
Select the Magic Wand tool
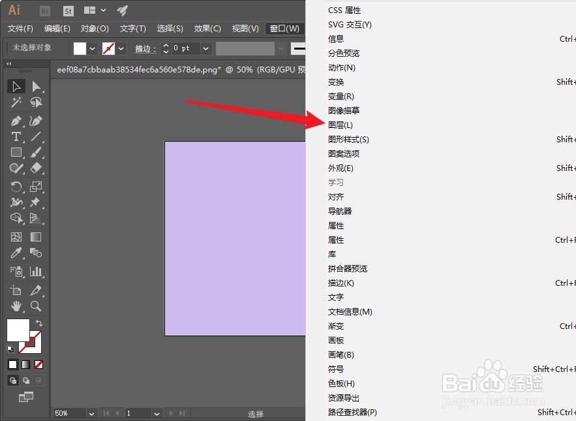[x=16, y=102]
